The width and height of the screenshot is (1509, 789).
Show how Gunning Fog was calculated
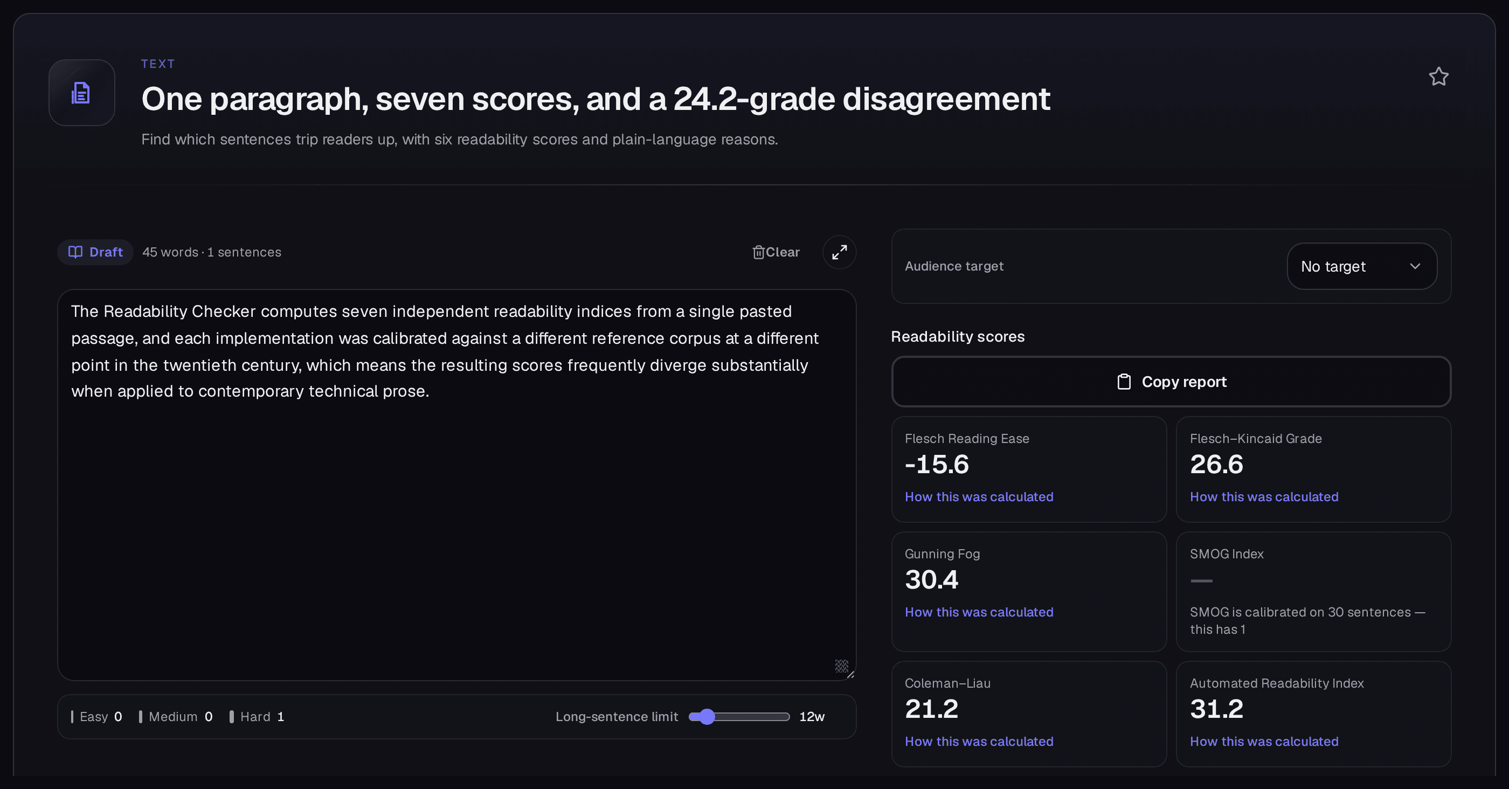click(x=979, y=612)
